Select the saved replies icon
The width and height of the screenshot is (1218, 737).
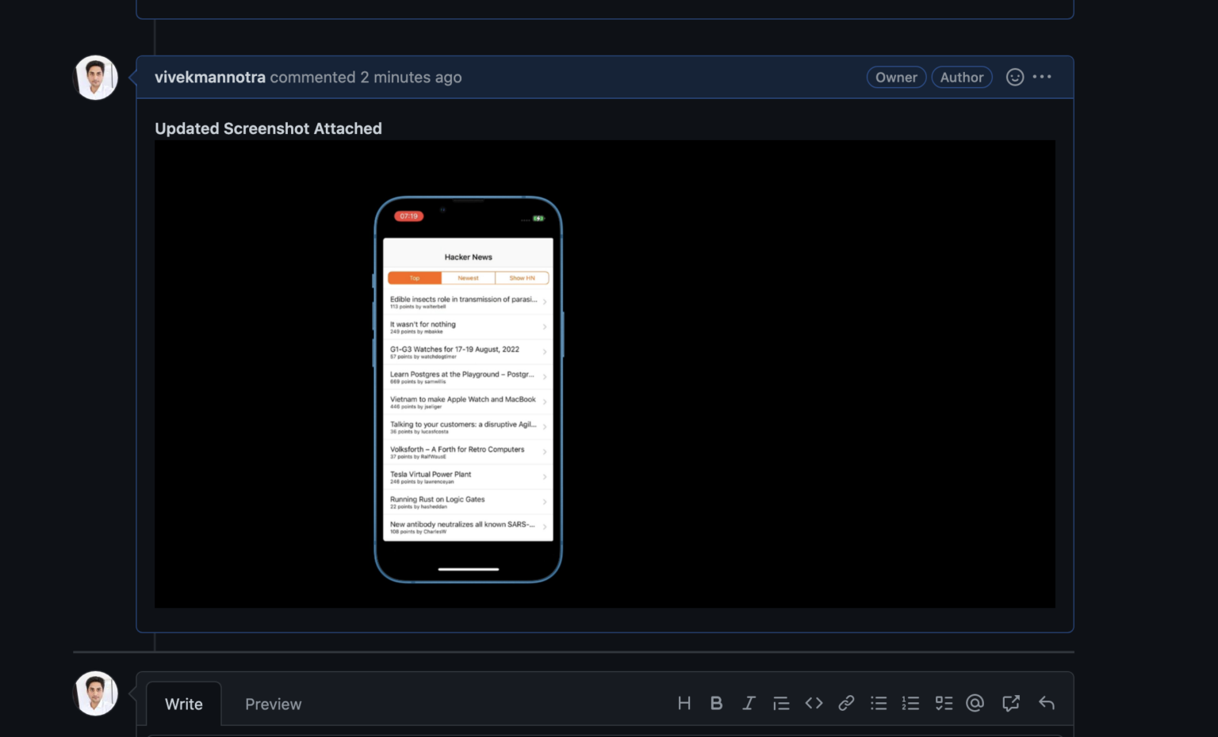click(x=1010, y=703)
